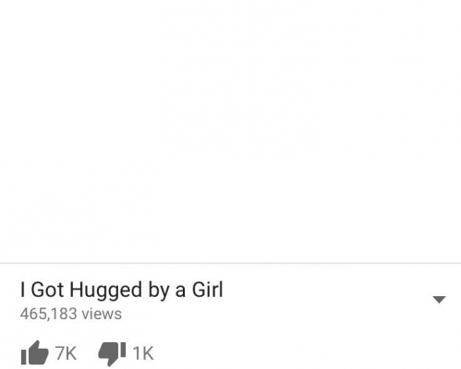461x369 pixels.
Task: Expand video description with the down arrow
Action: click(439, 299)
